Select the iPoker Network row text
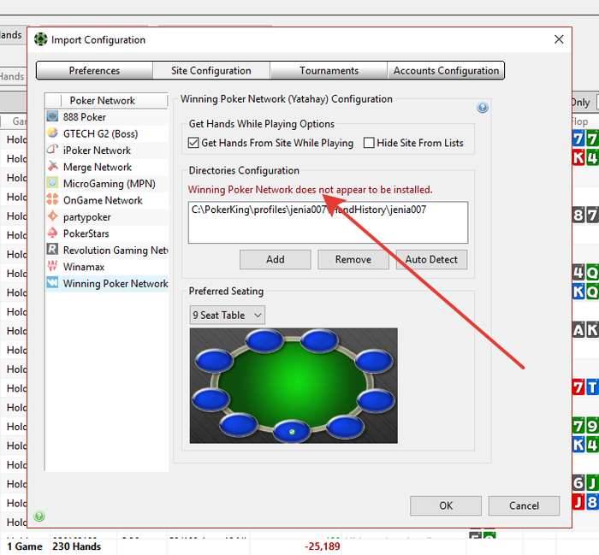Screen dimensions: 599x555 click(97, 151)
